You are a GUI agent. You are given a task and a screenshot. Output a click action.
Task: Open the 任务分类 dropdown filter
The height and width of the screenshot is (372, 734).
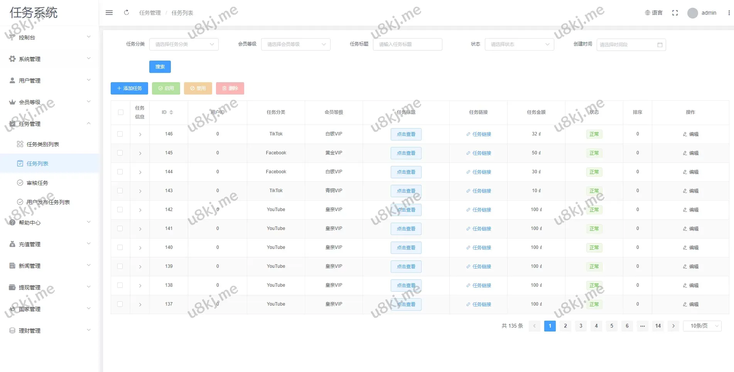click(184, 44)
